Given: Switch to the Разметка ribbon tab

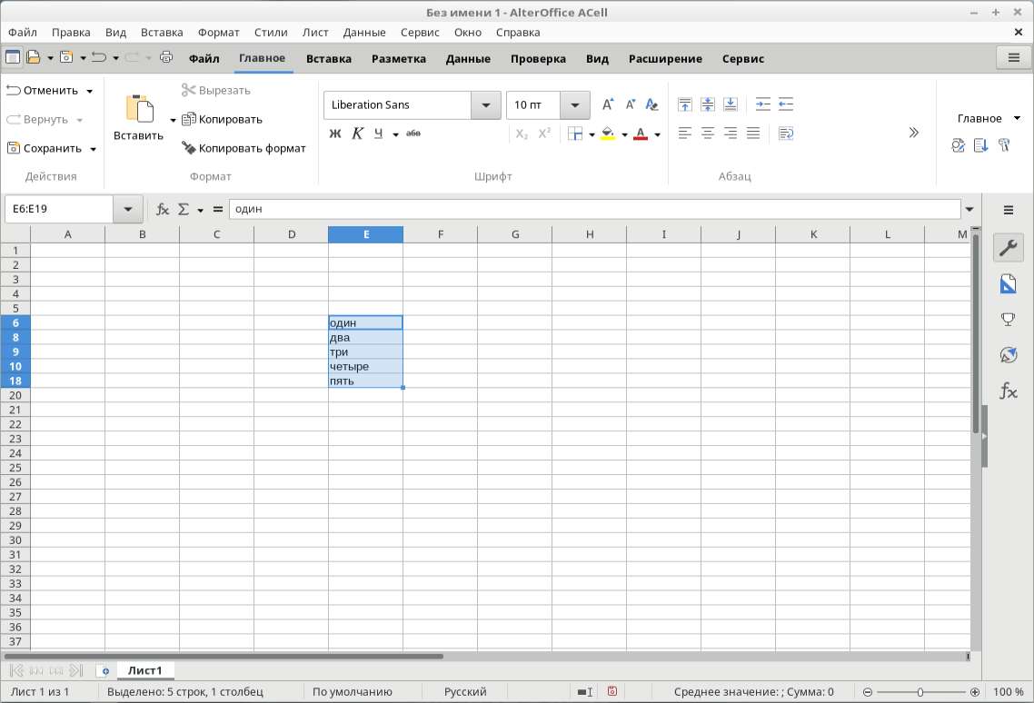Looking at the screenshot, I should pyautogui.click(x=398, y=59).
